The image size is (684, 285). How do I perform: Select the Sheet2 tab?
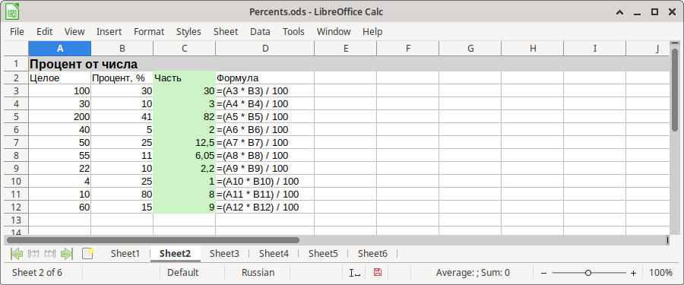(176, 253)
